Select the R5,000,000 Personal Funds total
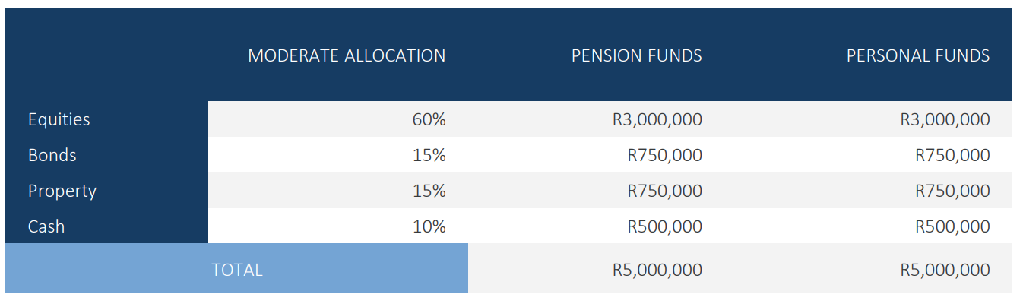Image resolution: width=1023 pixels, height=307 pixels. point(945,270)
